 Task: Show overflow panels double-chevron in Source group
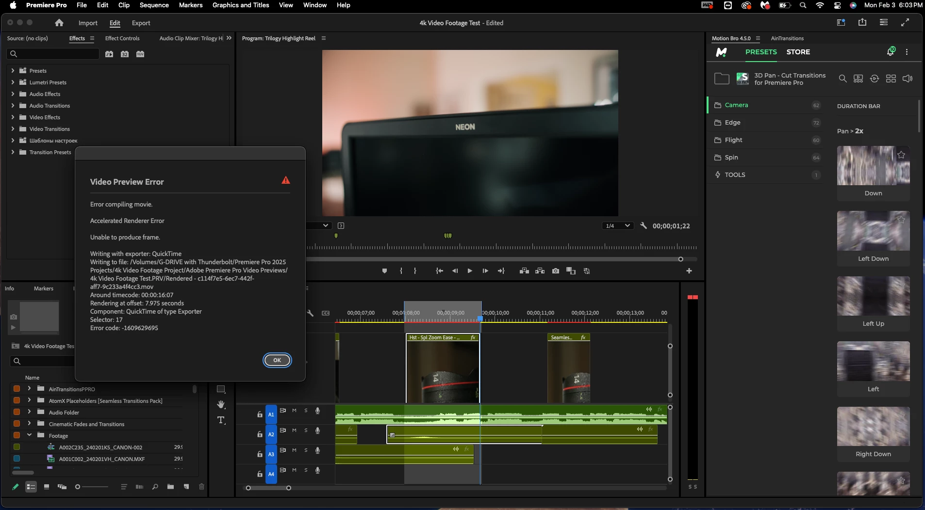point(229,38)
